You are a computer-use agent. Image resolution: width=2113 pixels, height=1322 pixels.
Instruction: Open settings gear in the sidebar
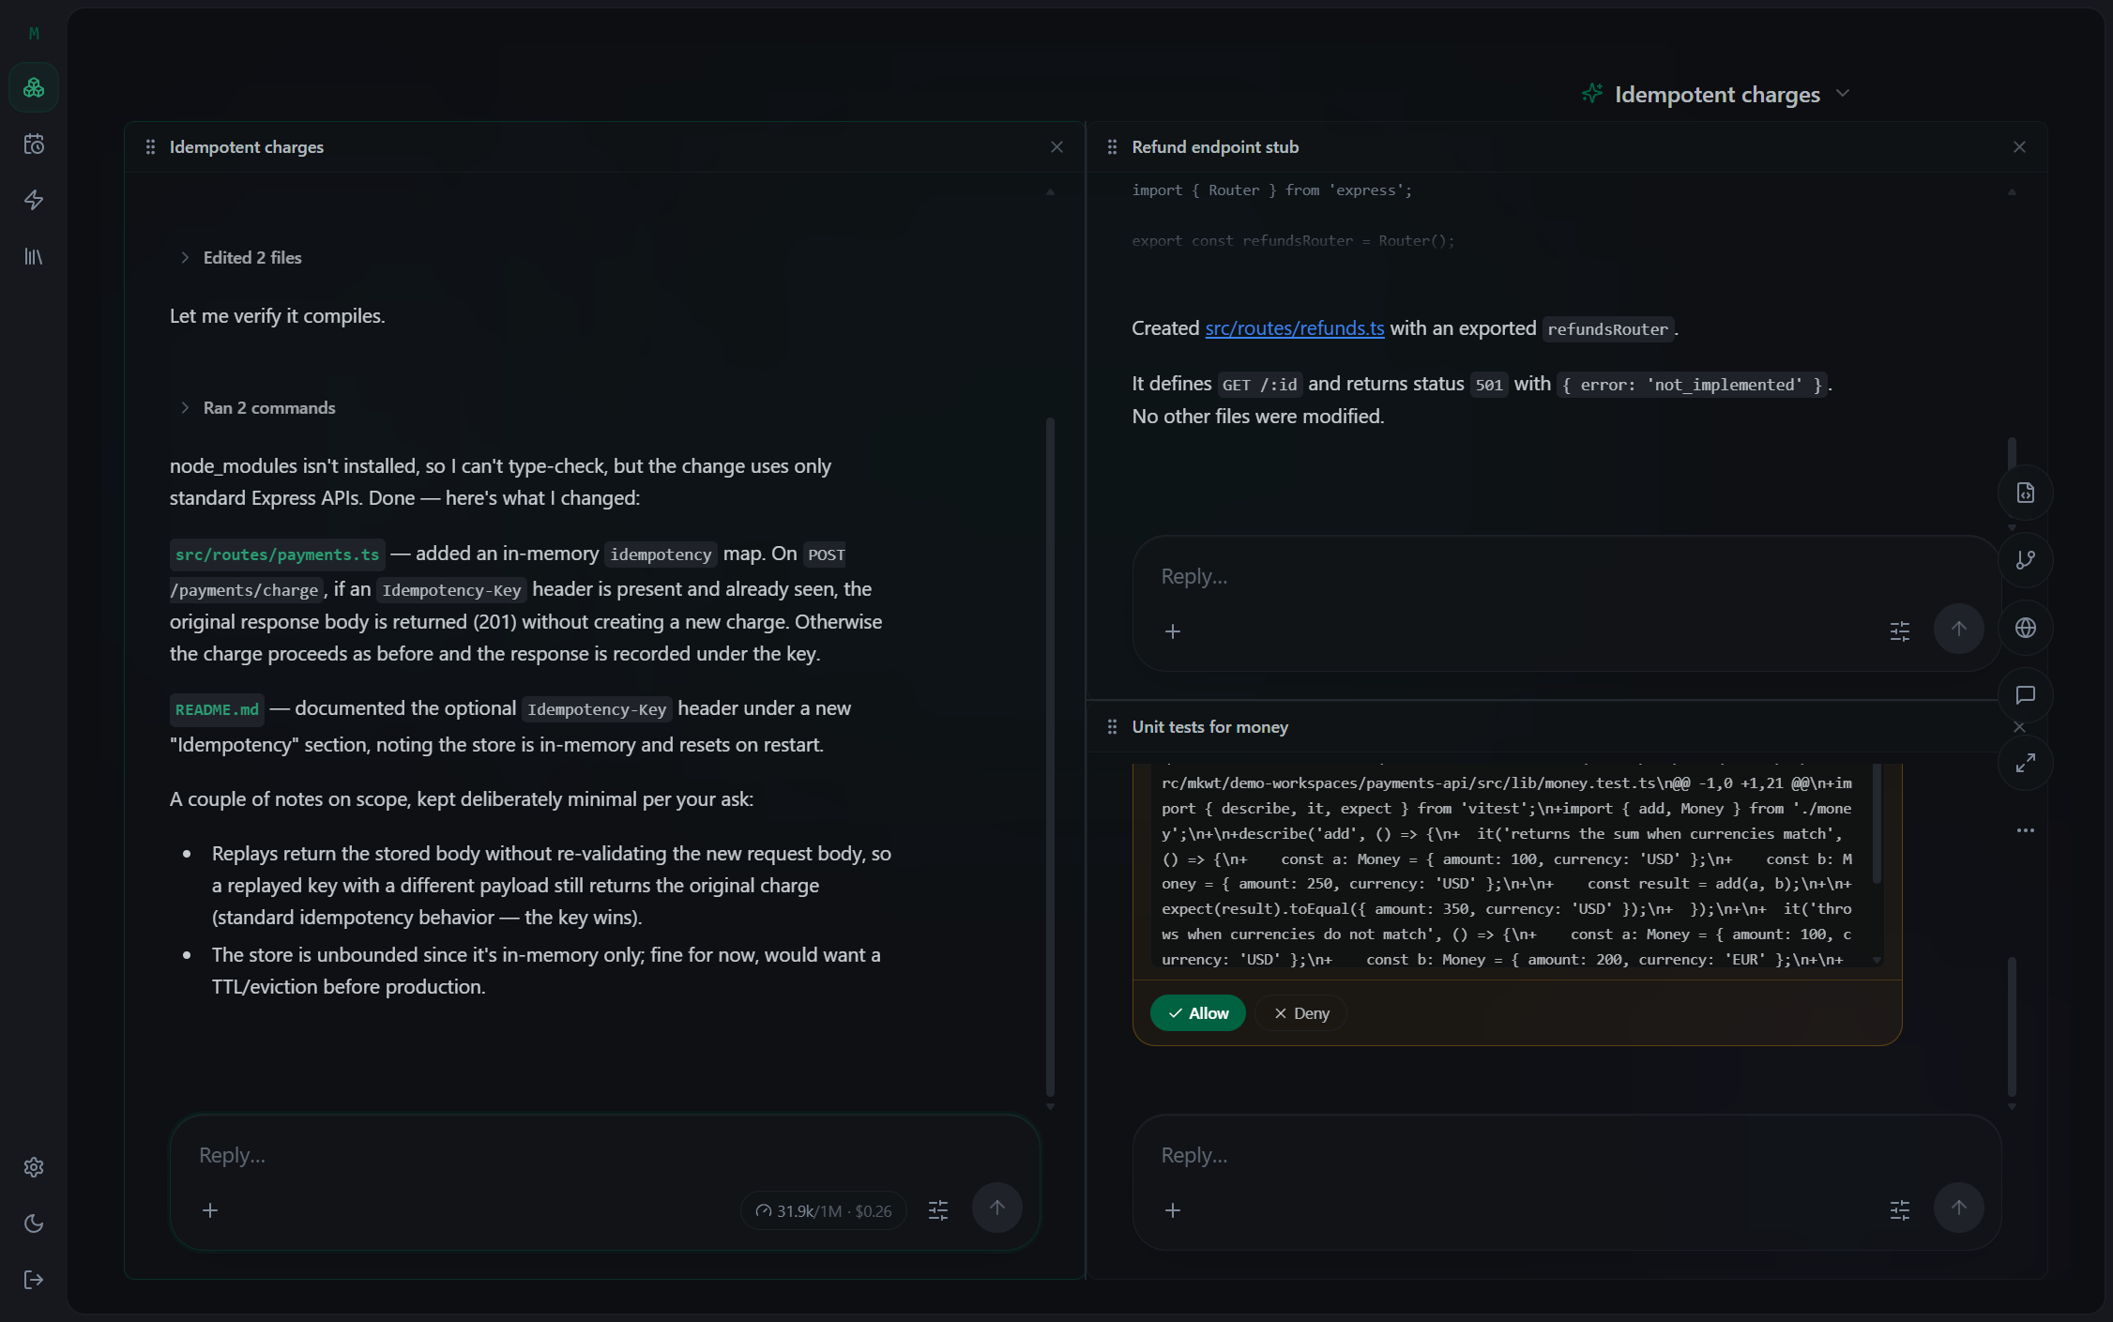point(34,1167)
